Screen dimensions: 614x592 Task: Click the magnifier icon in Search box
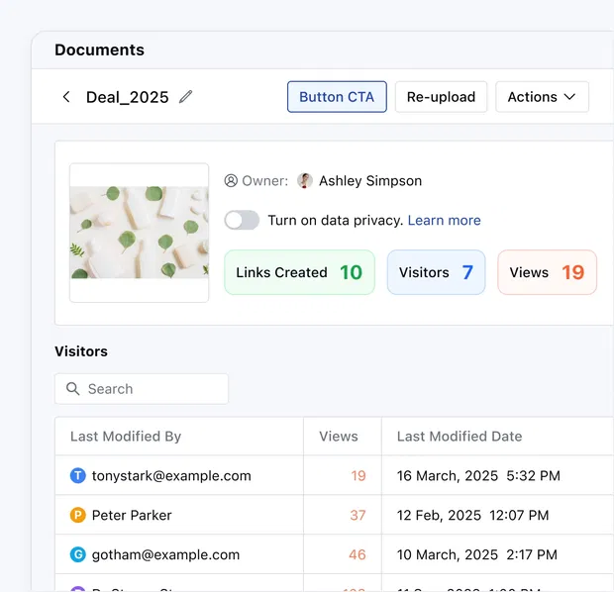pos(73,389)
